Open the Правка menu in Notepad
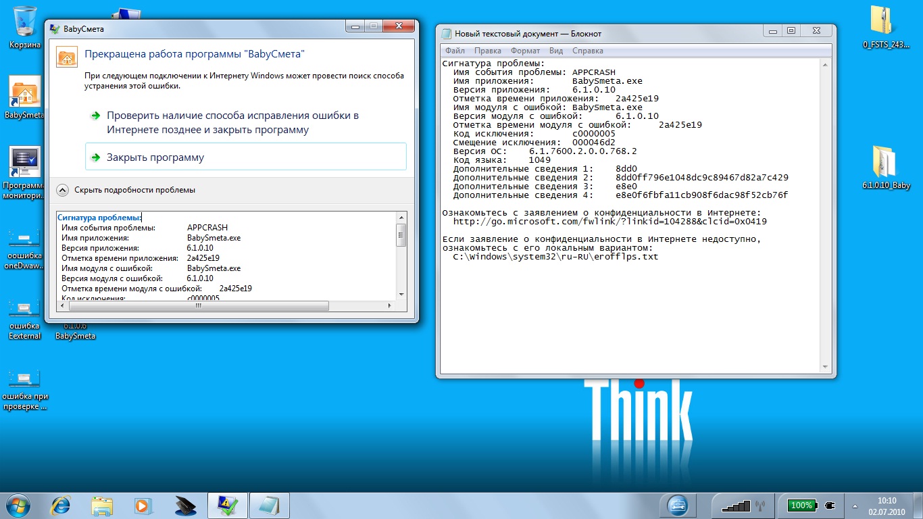This screenshot has width=923, height=519. tap(487, 51)
